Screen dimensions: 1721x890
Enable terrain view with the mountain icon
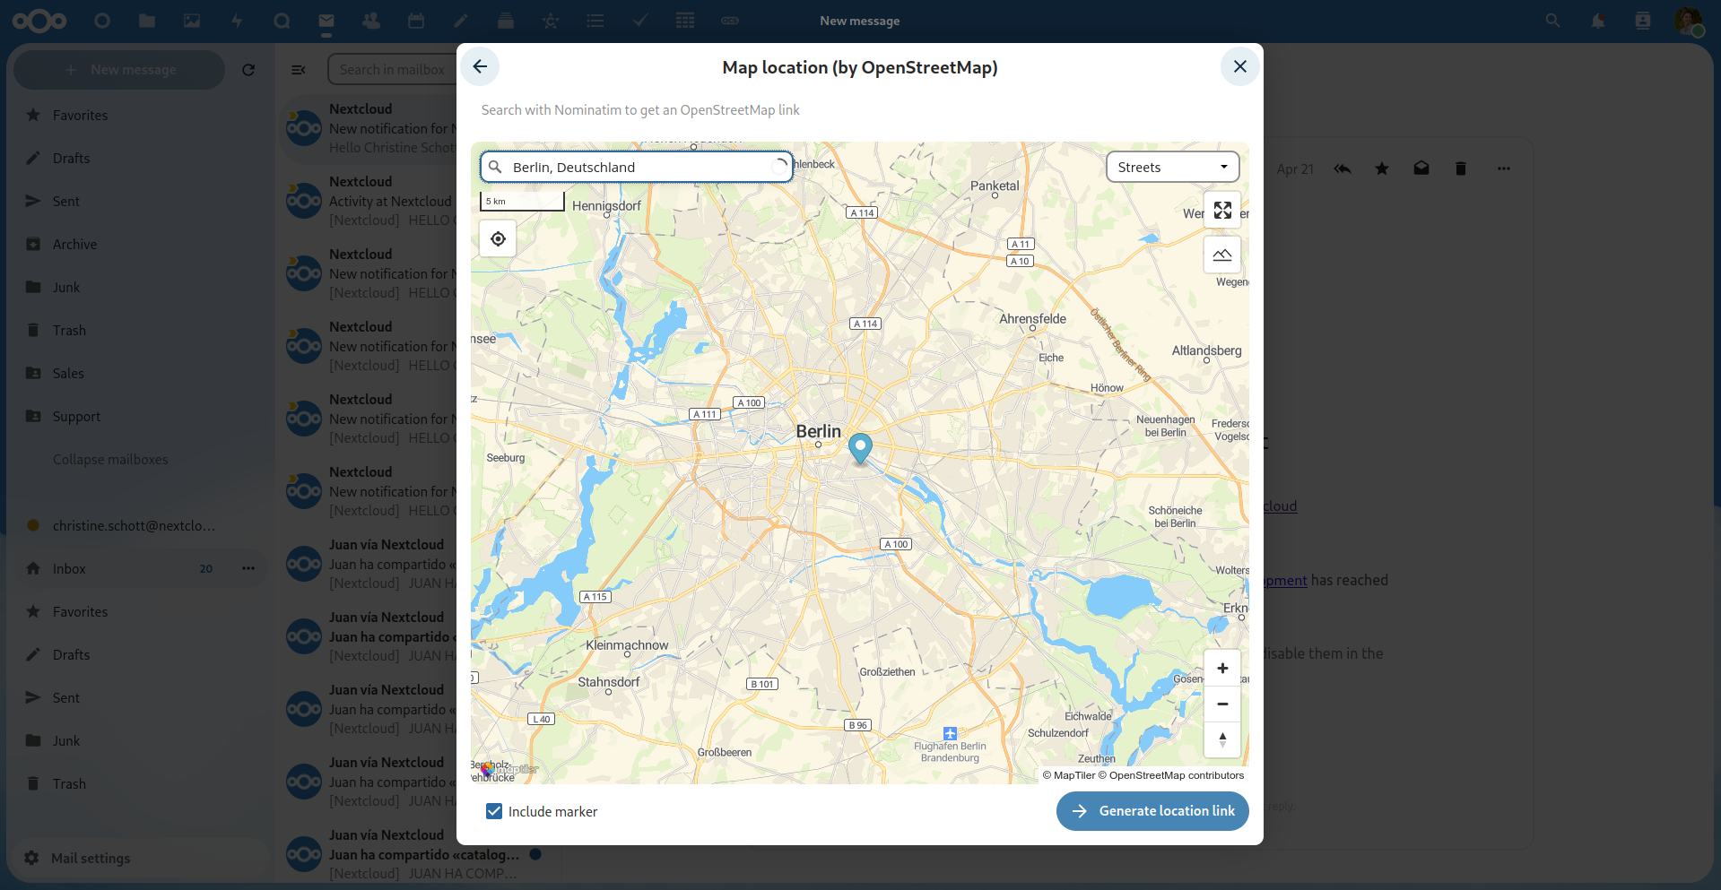pos(1222,255)
